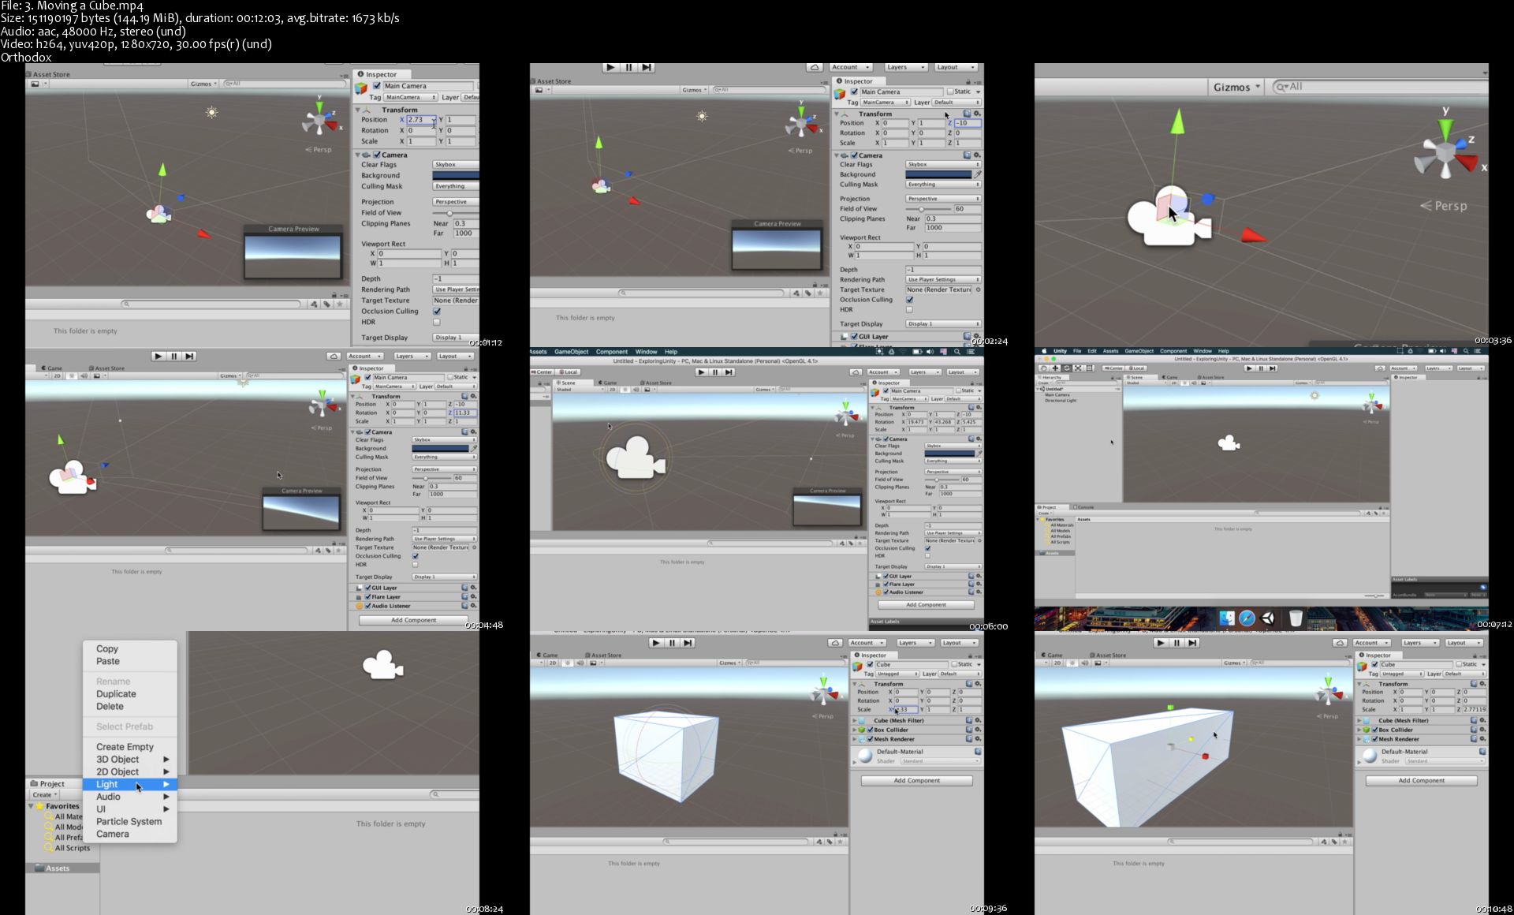Click the Position X field in 00:01:12 frame
The height and width of the screenshot is (915, 1514).
[x=421, y=120]
